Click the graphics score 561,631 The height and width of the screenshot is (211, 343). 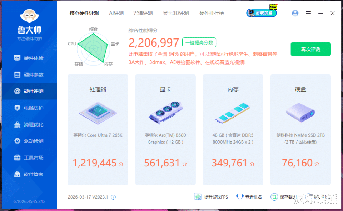tap(162, 163)
